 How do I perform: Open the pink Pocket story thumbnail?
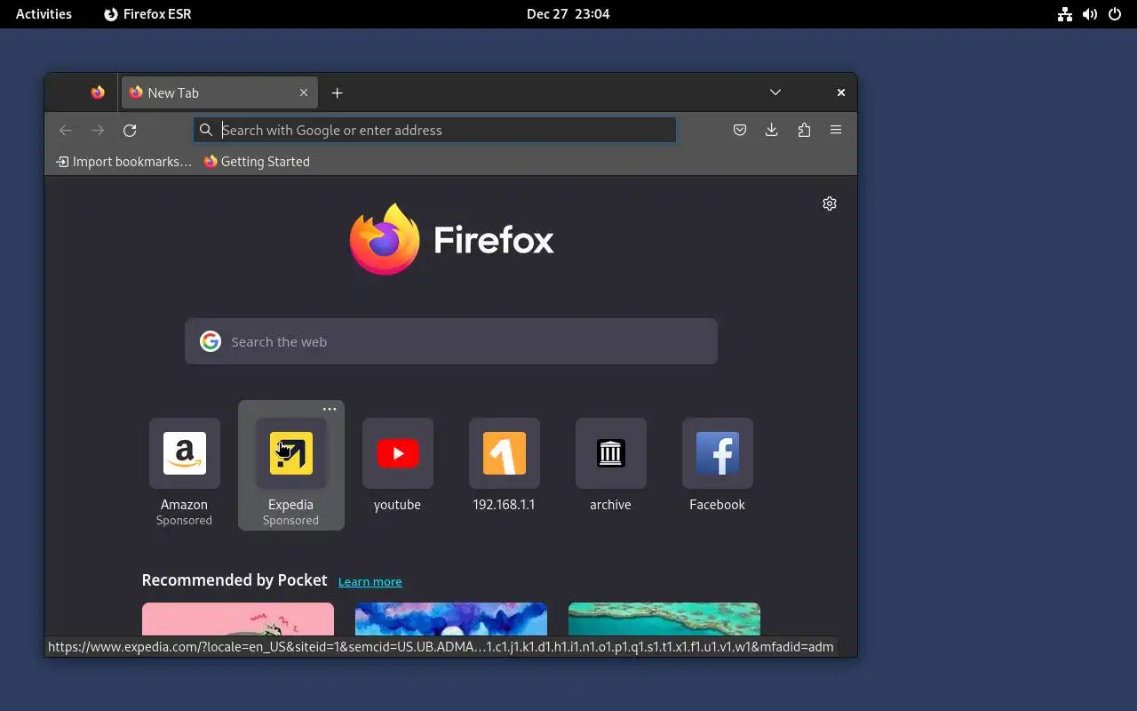(x=238, y=619)
